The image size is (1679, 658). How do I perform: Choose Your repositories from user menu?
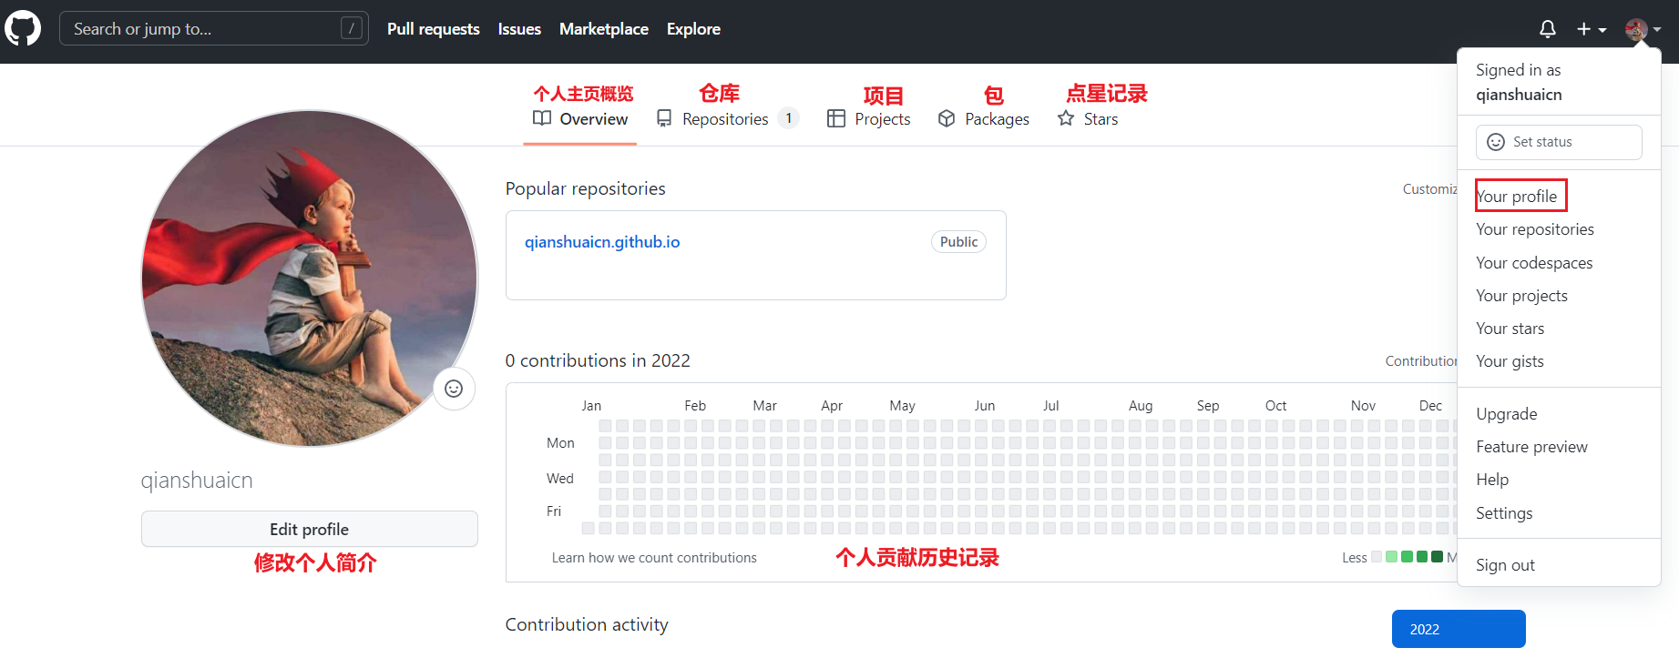click(x=1535, y=229)
